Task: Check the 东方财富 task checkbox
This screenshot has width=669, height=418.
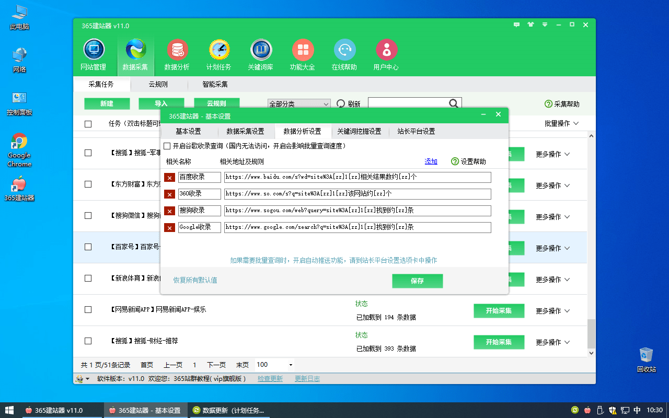Action: point(88,184)
